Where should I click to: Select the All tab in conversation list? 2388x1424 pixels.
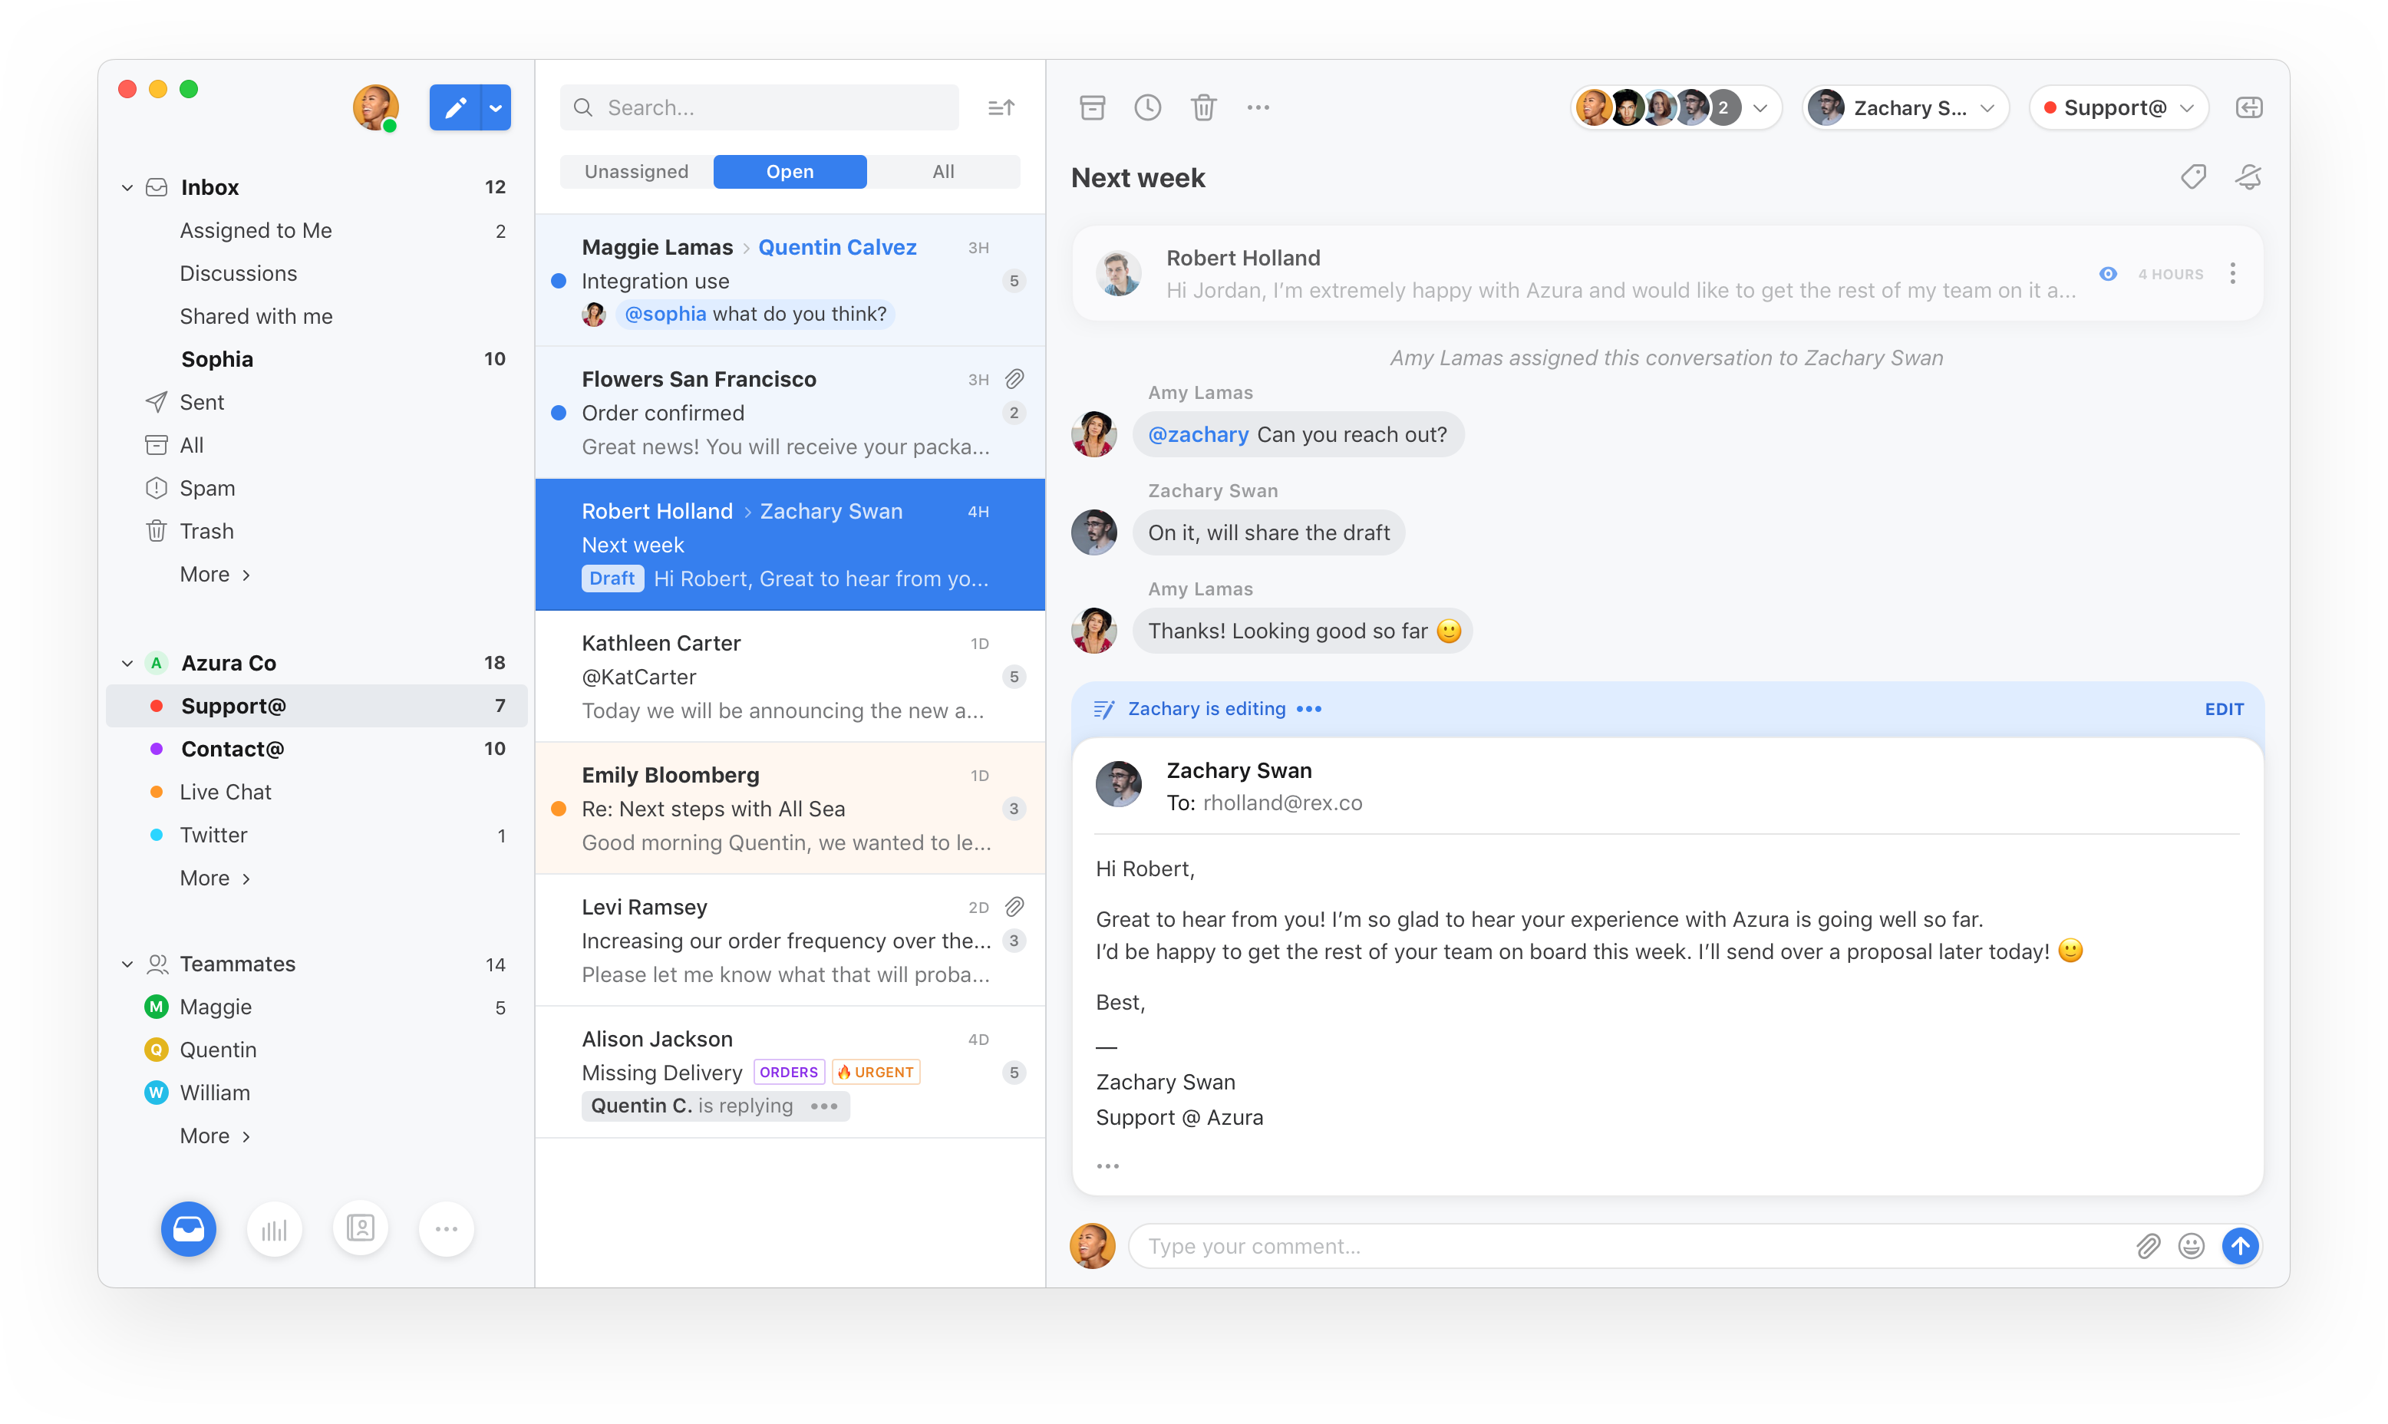click(x=942, y=170)
